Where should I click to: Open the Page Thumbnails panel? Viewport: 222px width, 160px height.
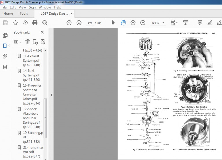(x=5, y=35)
